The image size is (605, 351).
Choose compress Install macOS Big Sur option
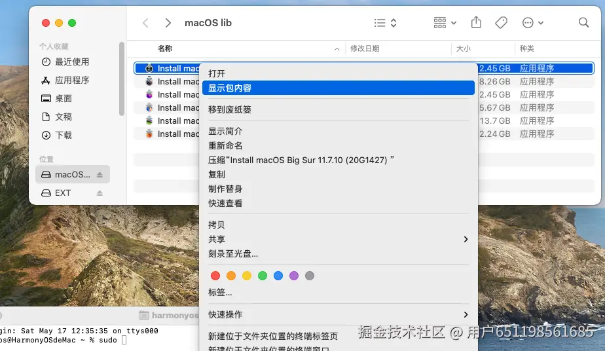pyautogui.click(x=339, y=160)
